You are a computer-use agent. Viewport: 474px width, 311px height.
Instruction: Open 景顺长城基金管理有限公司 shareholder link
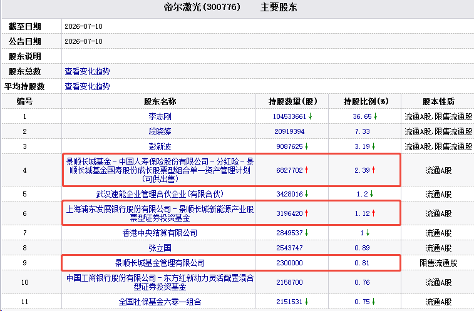[x=160, y=263]
